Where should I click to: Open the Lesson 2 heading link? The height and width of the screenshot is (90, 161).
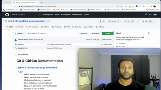(x=37, y=68)
